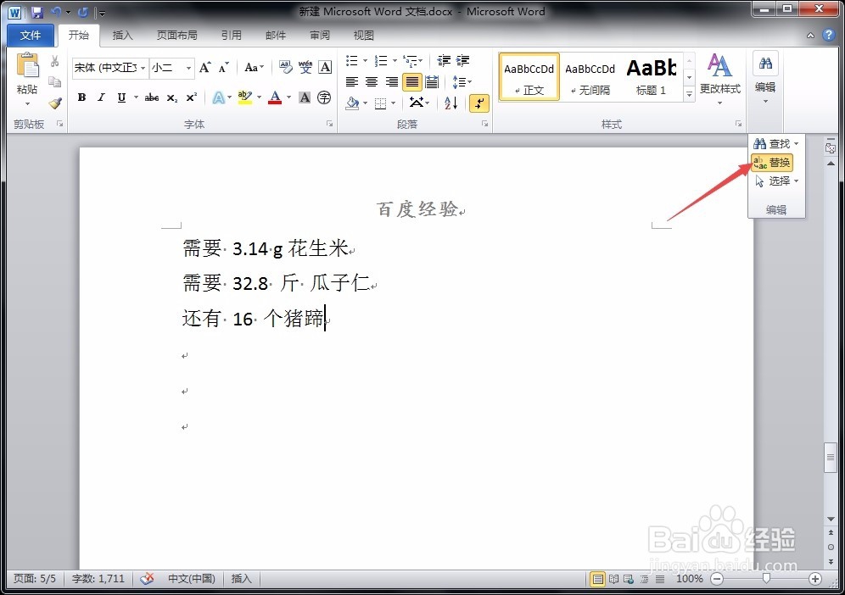Viewport: 845px width, 595px height.
Task: Apply the 无间隔 No Spacing style
Action: coord(590,76)
